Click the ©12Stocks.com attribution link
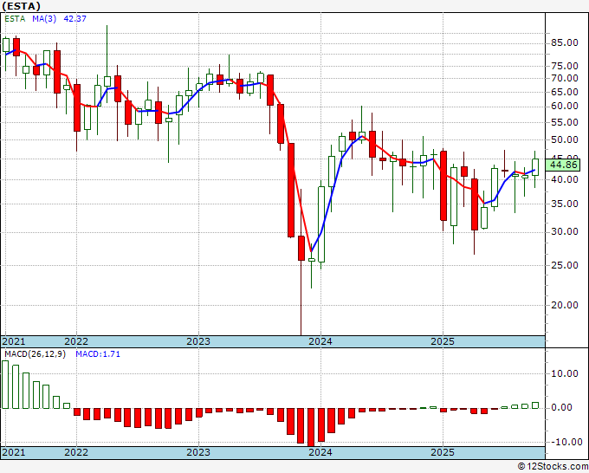Image resolution: width=589 pixels, height=473 pixels. click(553, 467)
